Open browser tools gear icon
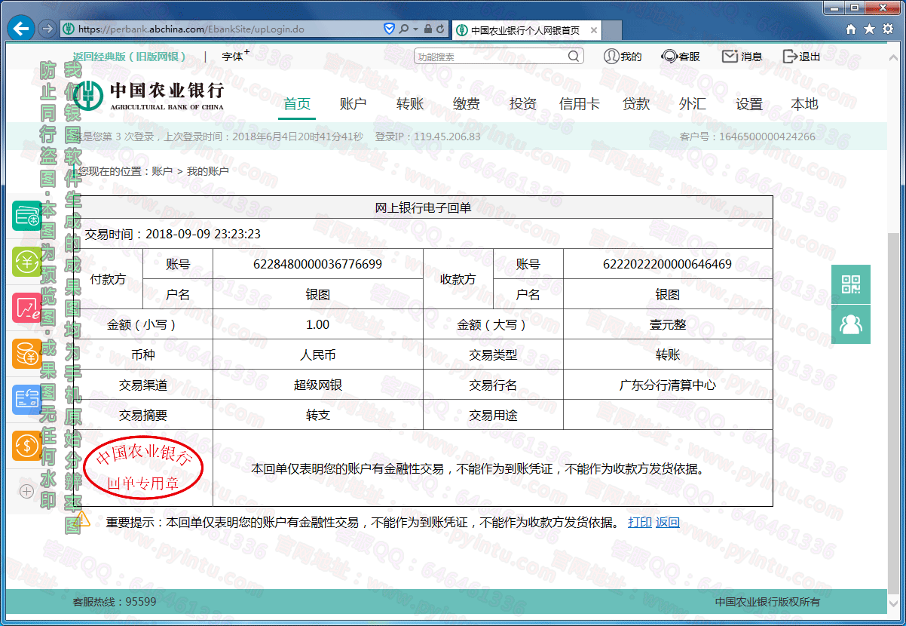Image resolution: width=906 pixels, height=626 pixels. point(887,29)
